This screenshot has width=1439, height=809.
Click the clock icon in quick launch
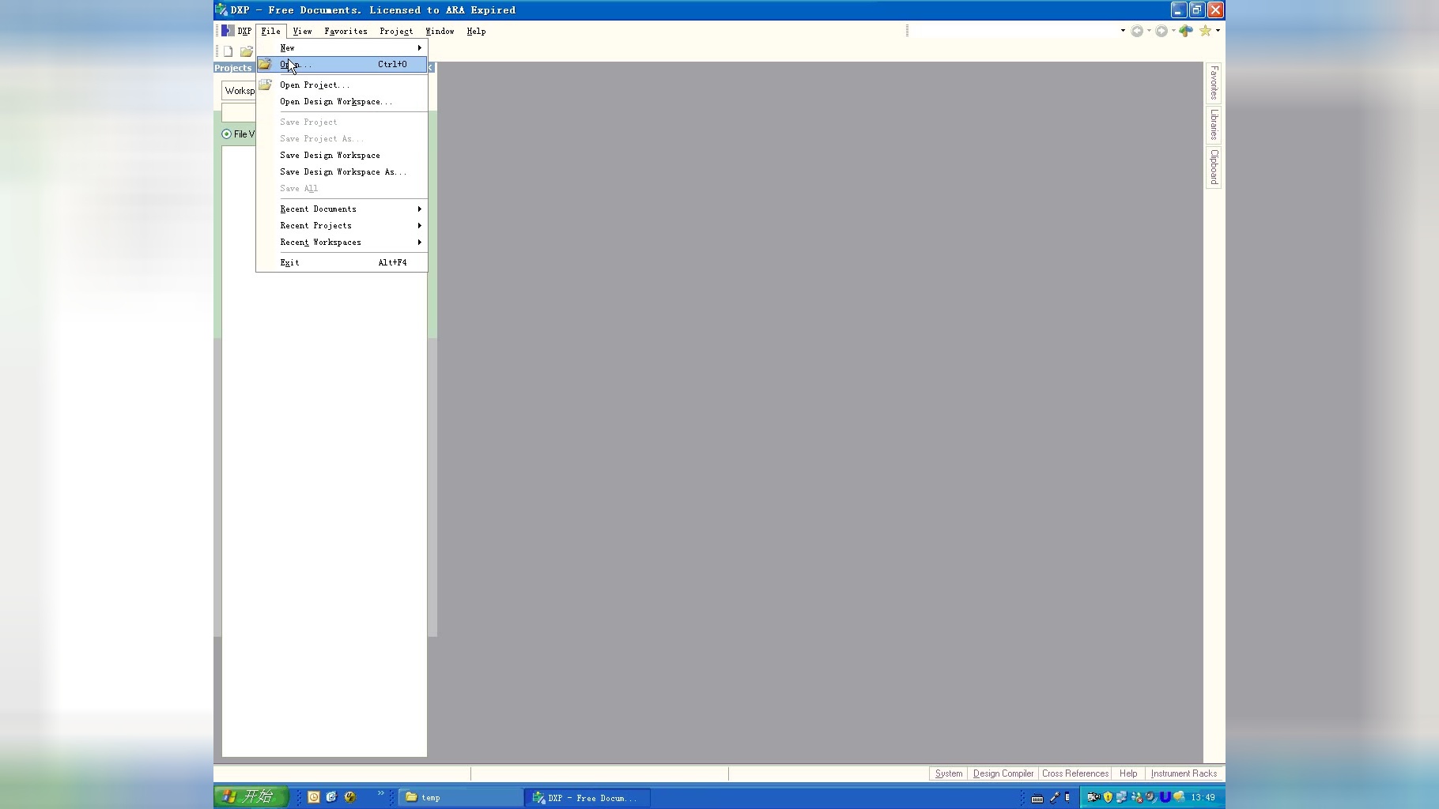point(314,797)
